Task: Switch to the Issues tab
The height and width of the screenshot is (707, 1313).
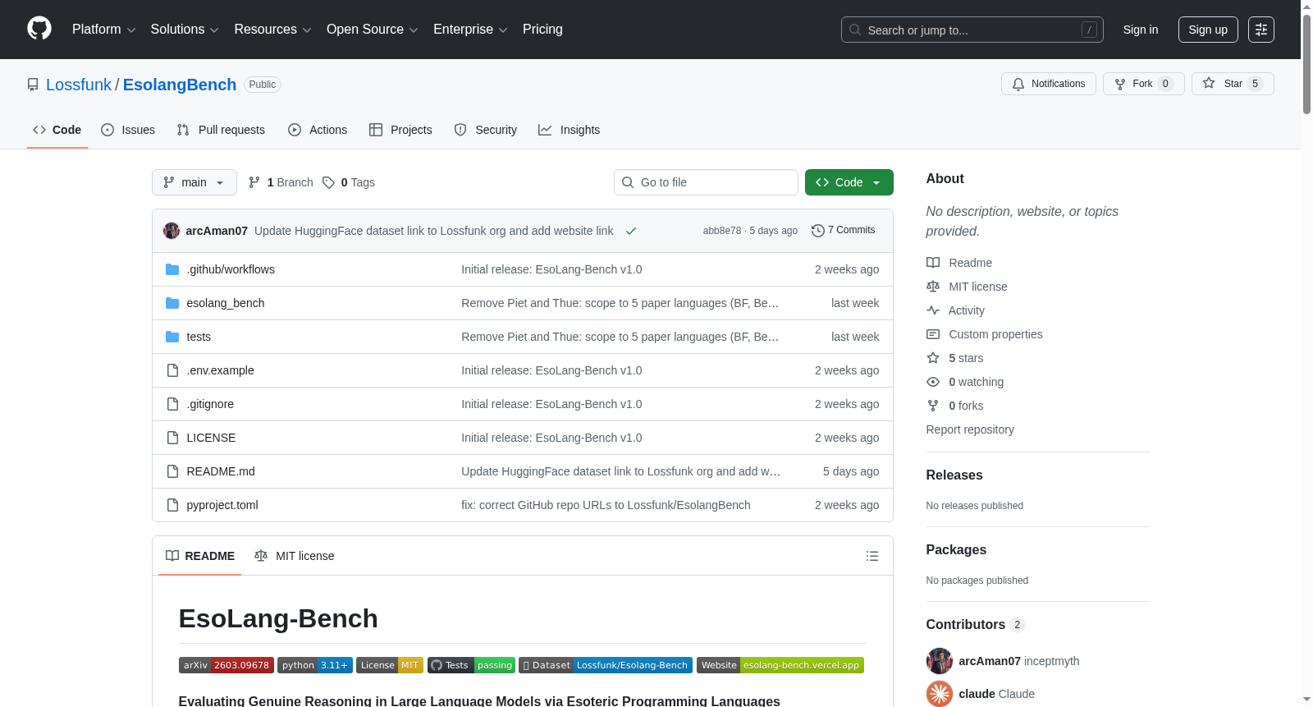Action: (x=128, y=130)
